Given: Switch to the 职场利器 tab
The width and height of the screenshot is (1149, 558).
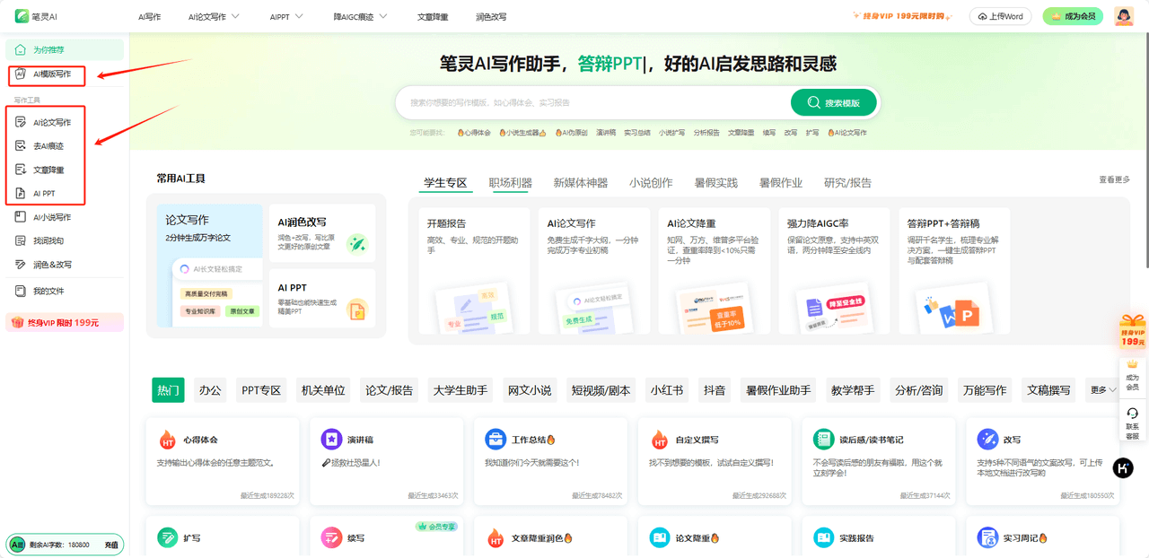Looking at the screenshot, I should coord(510,181).
